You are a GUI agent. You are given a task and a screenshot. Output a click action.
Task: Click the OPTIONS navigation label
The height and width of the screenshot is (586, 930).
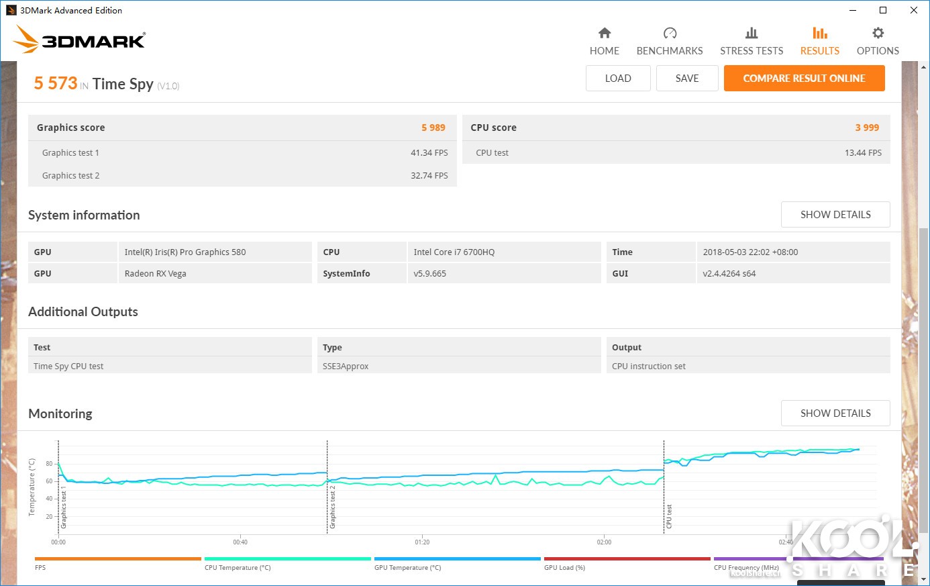tap(878, 51)
